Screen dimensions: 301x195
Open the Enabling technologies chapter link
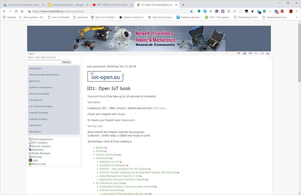pos(113,165)
